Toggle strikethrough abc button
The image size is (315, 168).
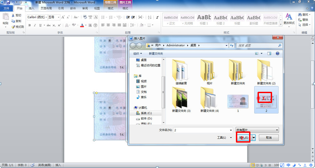pyautogui.click(x=48, y=25)
